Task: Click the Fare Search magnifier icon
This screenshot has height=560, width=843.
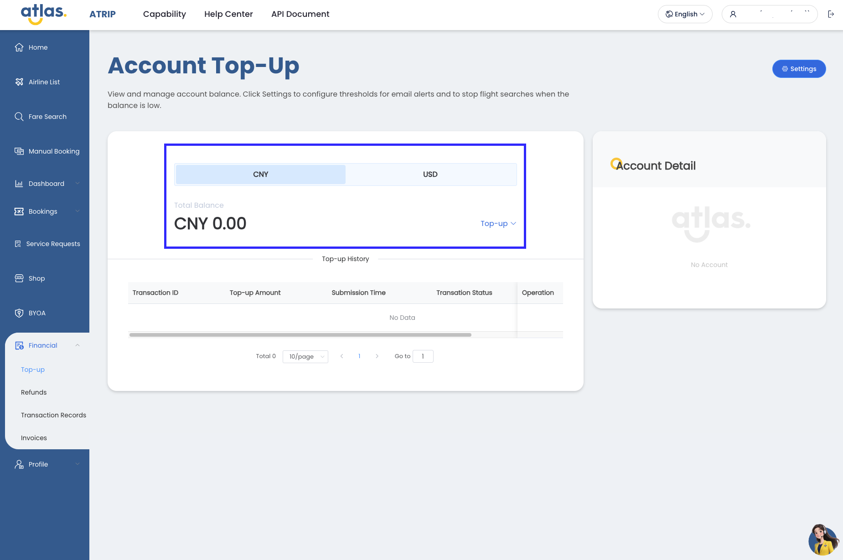Action: 19,117
